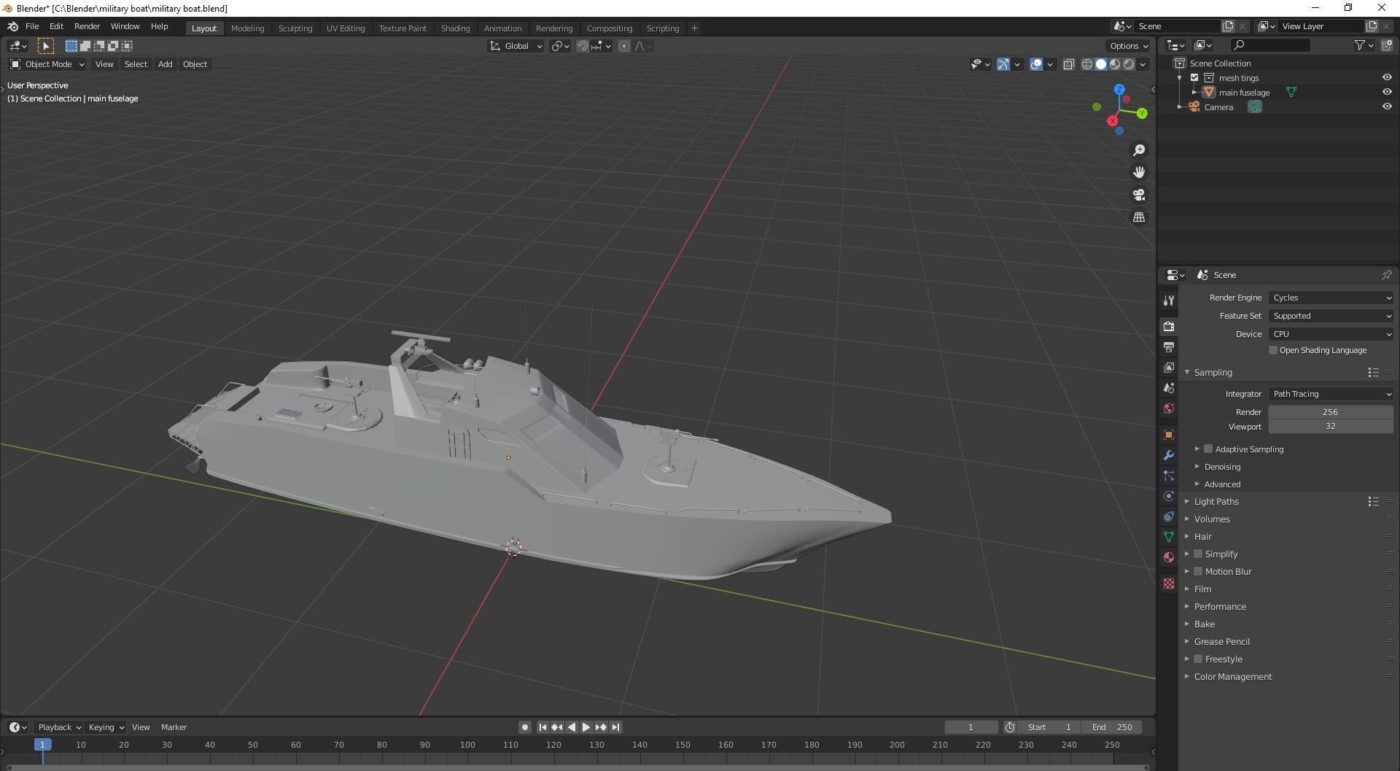This screenshot has width=1400, height=771.
Task: Open the World properties tab
Action: pos(1169,408)
